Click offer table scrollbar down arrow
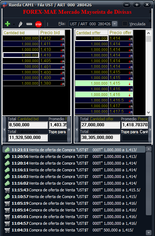This screenshot has width=155, height=236. pyautogui.click(x=149, y=113)
